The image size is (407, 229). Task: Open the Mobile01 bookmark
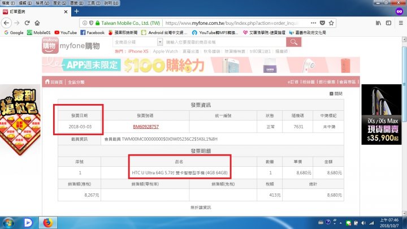pos(39,32)
